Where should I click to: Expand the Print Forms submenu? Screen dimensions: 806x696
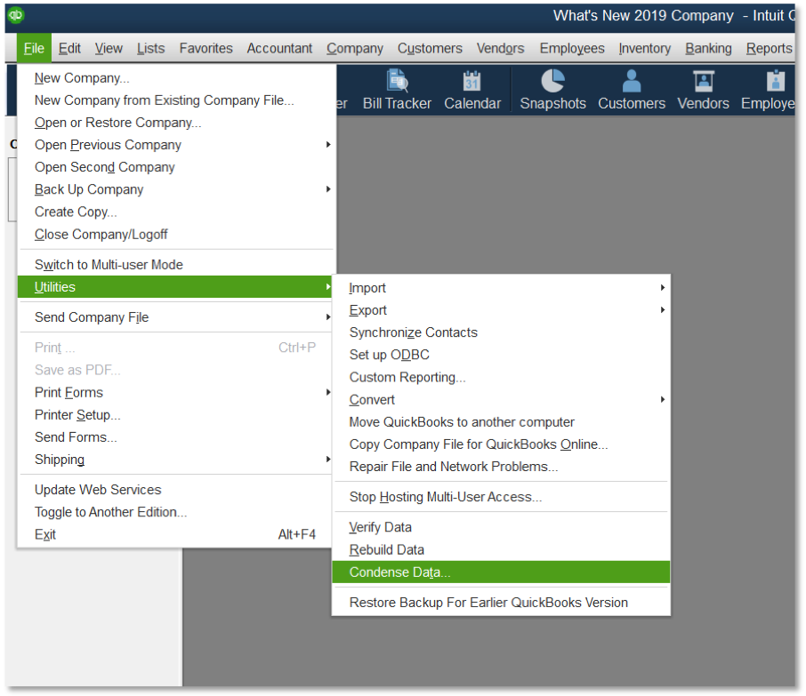pyautogui.click(x=176, y=392)
